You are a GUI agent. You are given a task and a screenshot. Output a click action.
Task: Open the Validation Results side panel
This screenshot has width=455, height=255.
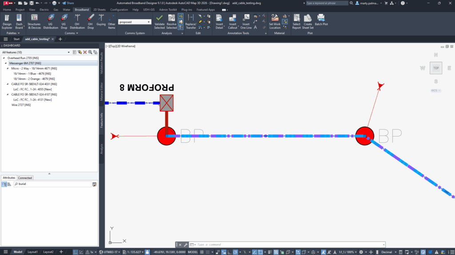coord(101,63)
